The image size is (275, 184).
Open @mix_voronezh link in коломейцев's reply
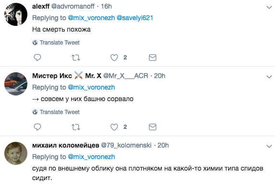tap(91, 157)
